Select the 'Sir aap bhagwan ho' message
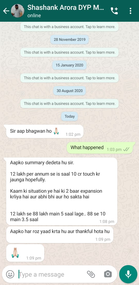The width and height of the screenshot is (139, 285). 45,131
